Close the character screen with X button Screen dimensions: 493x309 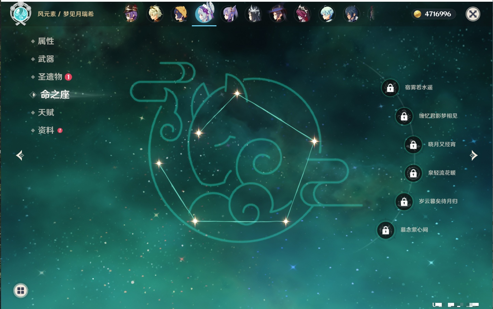coord(473,14)
